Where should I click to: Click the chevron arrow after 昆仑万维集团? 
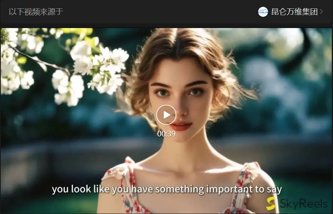tap(321, 12)
